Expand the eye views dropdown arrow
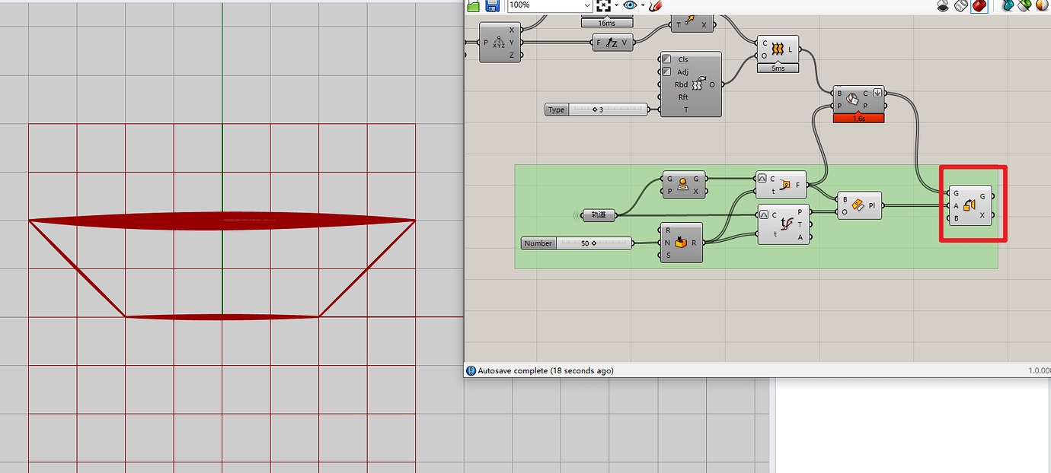This screenshot has height=473, width=1051. point(643,5)
